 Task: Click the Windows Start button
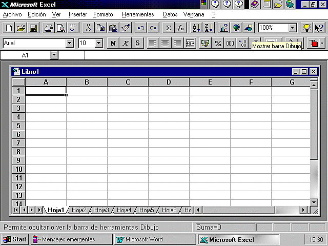pyautogui.click(x=15, y=239)
